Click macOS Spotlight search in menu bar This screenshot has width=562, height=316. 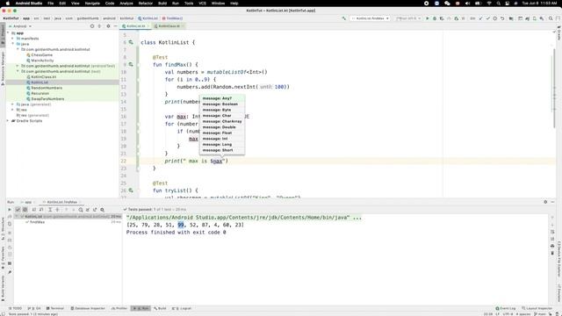pos(498,4)
